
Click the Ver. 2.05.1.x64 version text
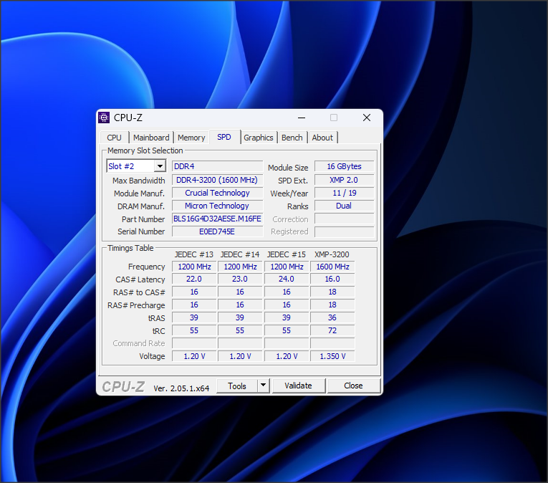[181, 388]
